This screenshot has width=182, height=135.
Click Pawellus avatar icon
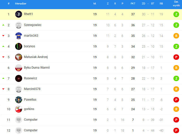click(19, 100)
